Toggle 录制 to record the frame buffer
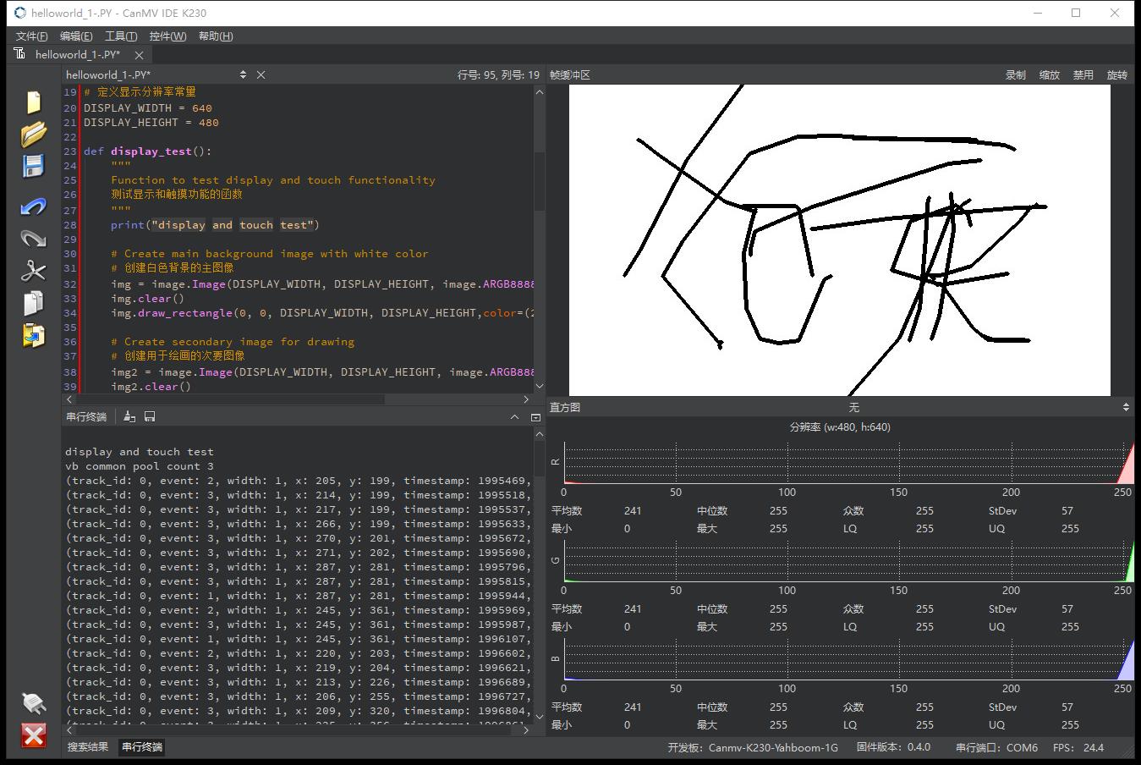 tap(1015, 74)
